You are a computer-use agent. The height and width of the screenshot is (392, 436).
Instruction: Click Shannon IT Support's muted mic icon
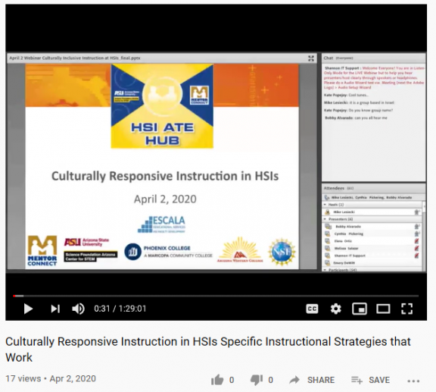coord(416,256)
